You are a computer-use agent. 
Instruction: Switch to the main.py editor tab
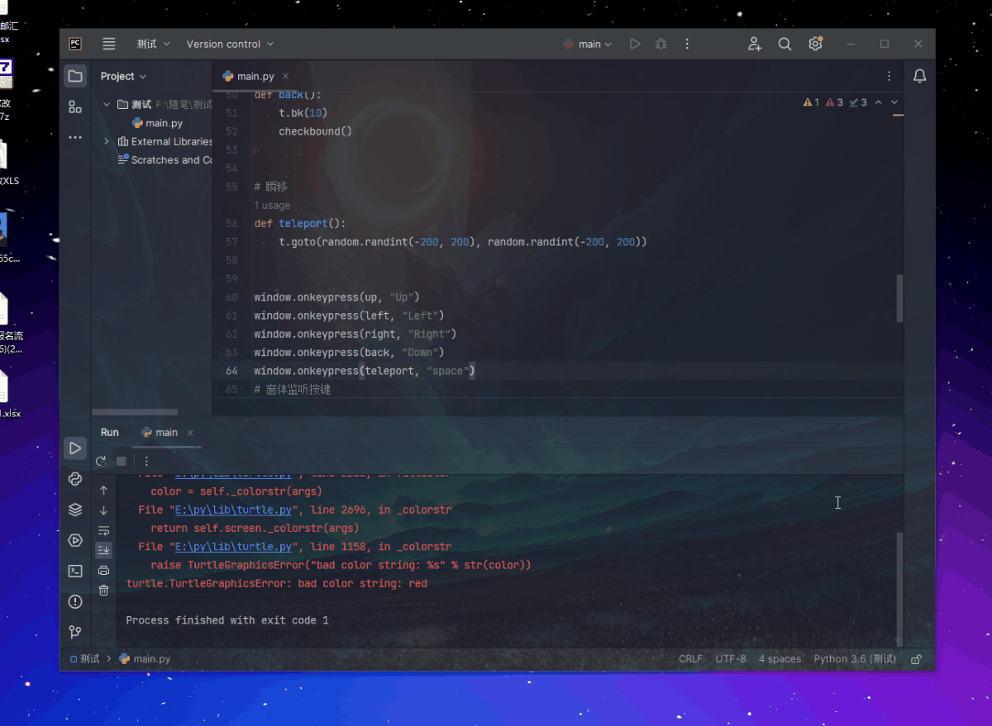coord(248,76)
